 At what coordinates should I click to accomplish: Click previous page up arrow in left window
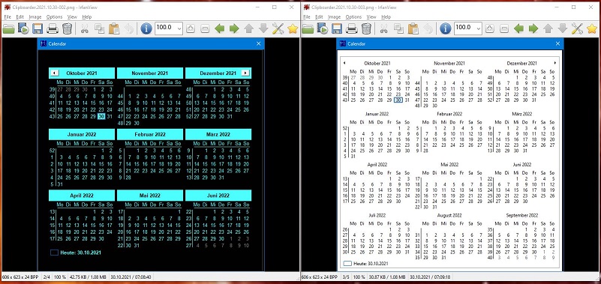point(249,28)
